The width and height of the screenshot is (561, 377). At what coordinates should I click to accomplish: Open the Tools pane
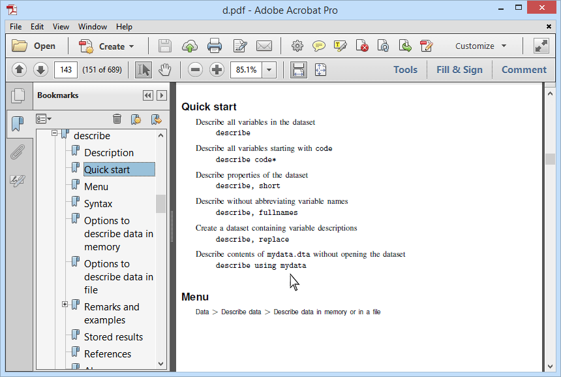point(405,69)
